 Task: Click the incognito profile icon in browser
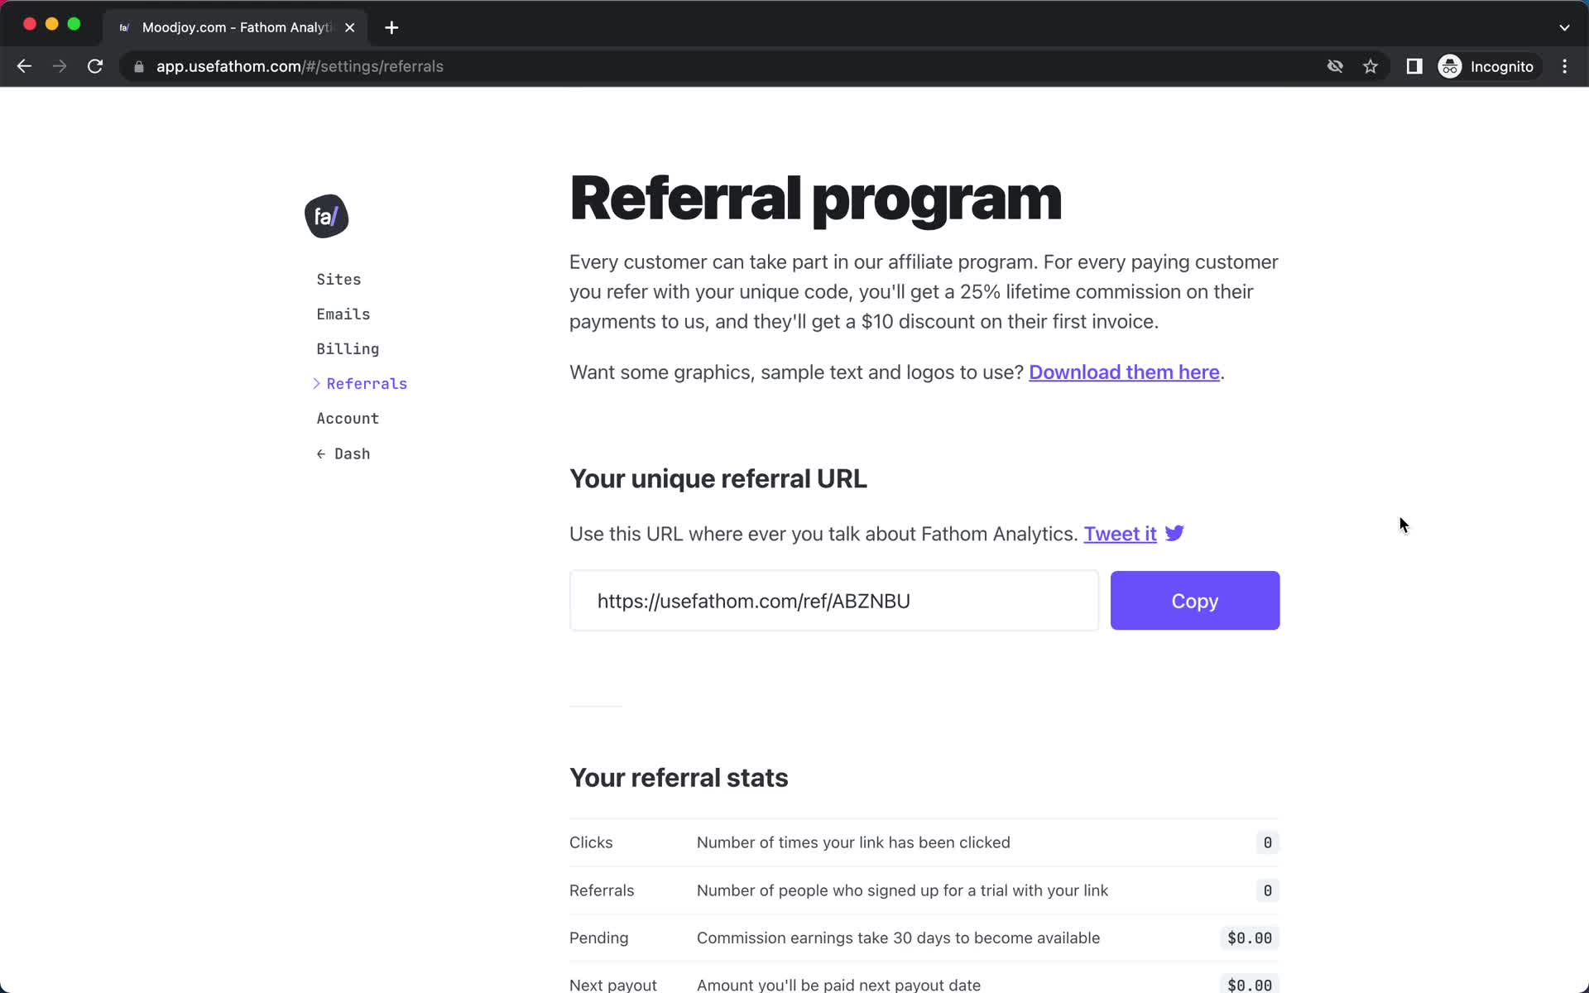[1449, 66]
